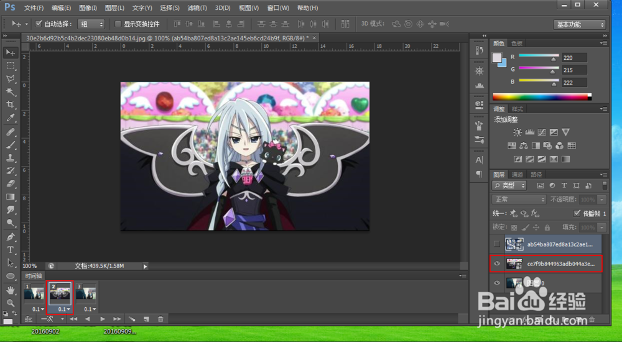622x342 pixels.
Task: Toggle the Propagate Frame 1 checkbox
Action: pos(577,213)
